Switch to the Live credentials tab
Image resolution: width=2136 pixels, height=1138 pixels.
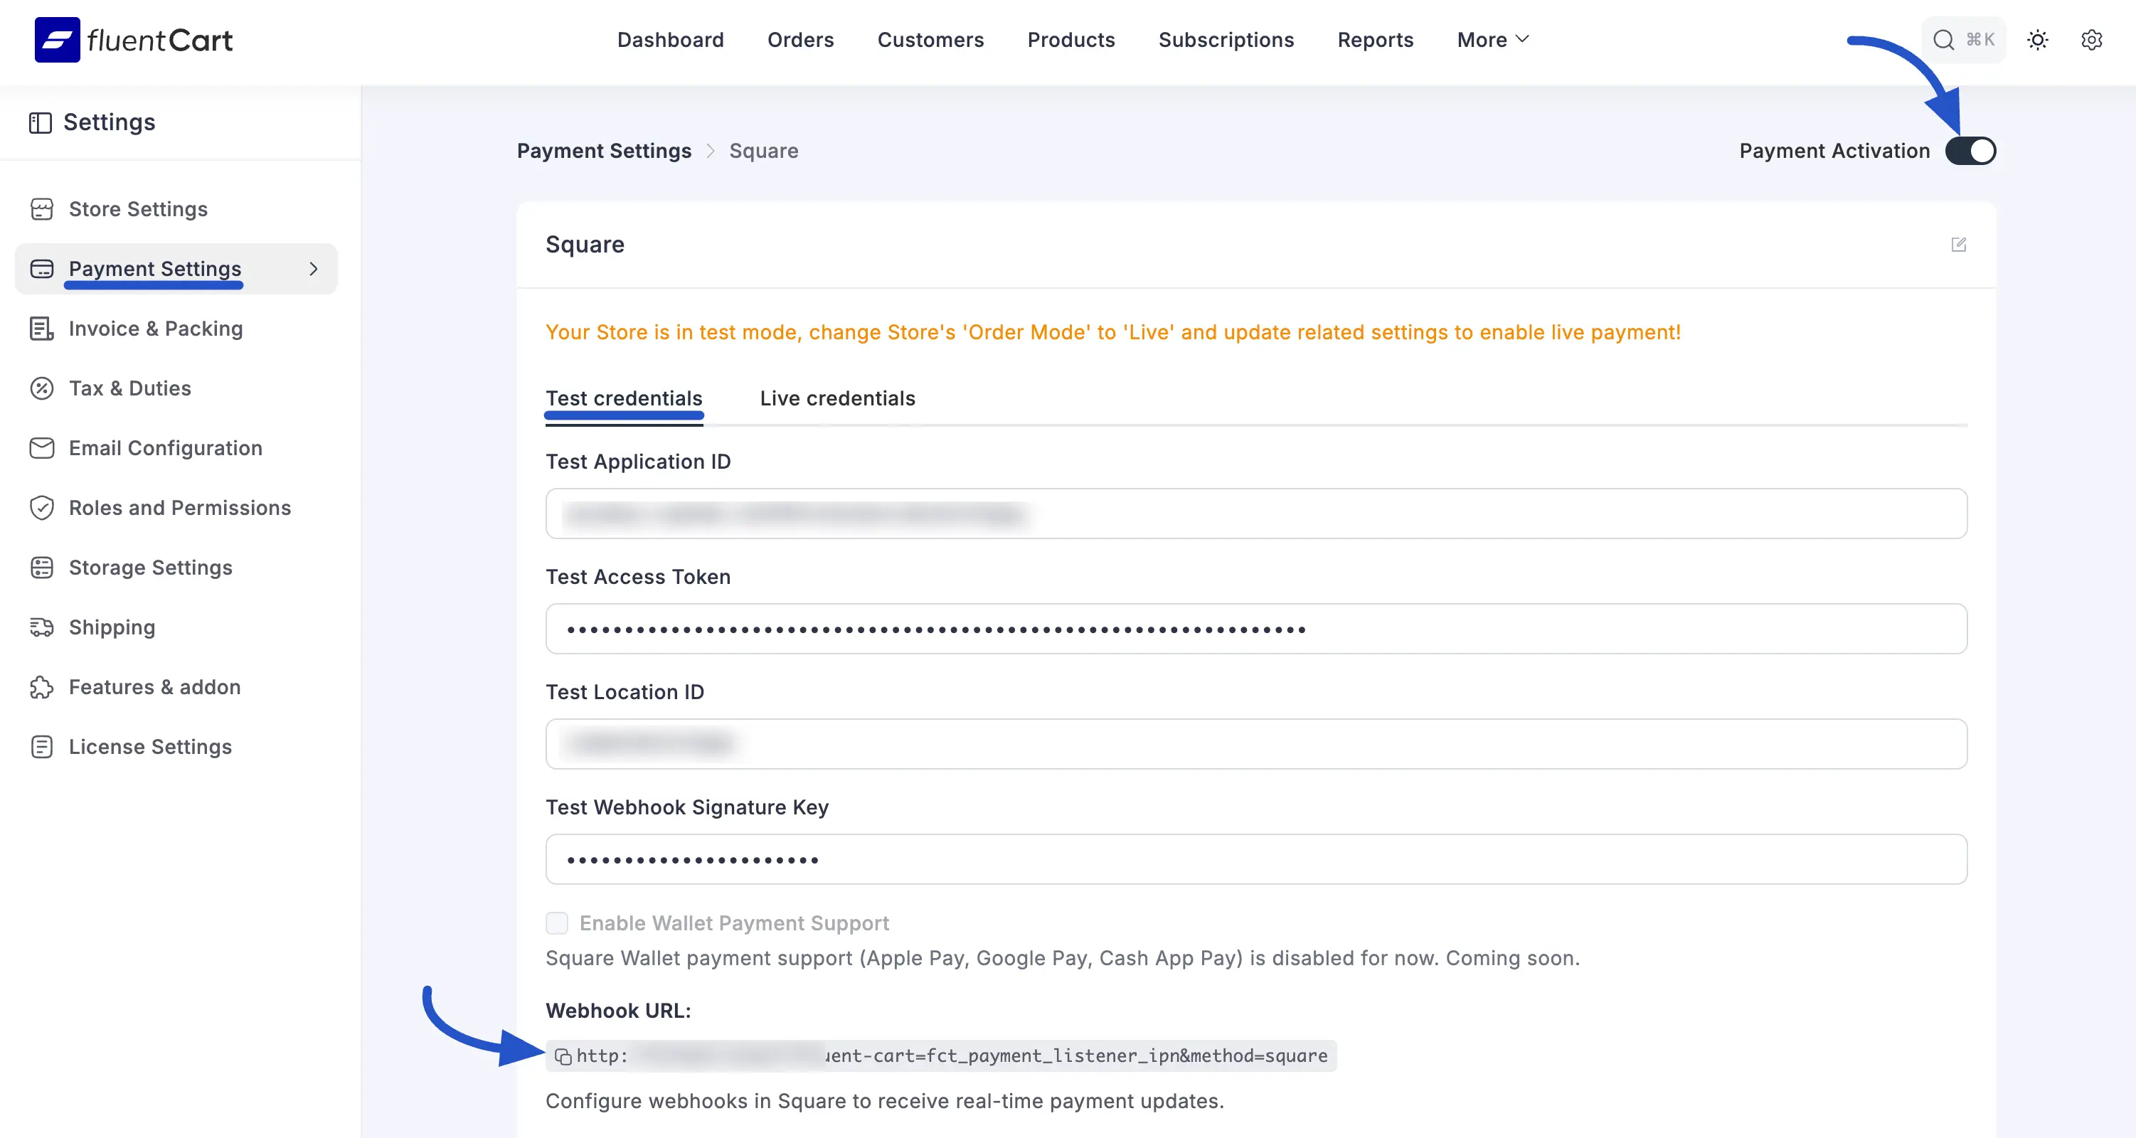pos(837,399)
